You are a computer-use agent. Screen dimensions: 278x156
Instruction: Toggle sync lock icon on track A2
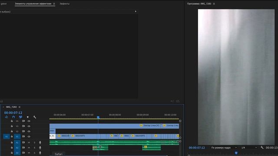pyautogui.click(x=23, y=147)
